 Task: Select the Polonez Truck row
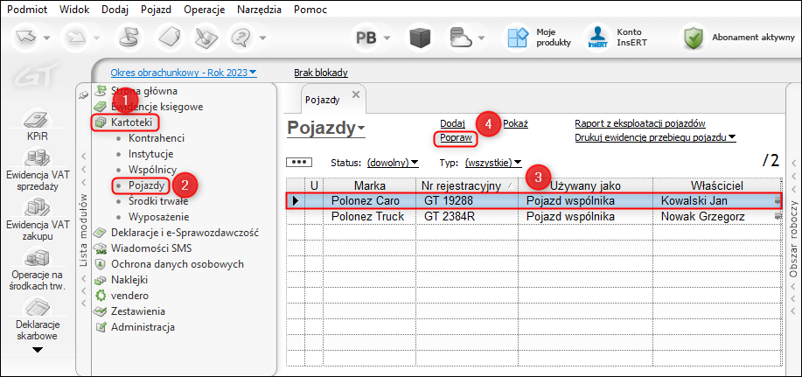534,216
